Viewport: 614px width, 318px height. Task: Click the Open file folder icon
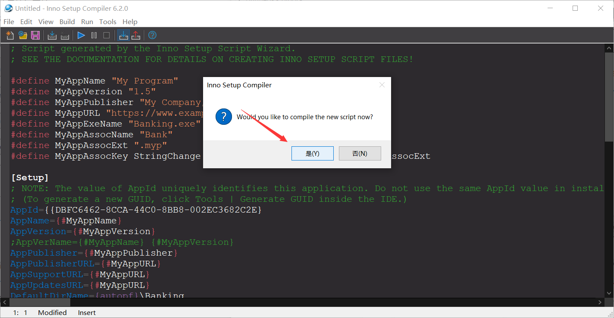[22, 35]
